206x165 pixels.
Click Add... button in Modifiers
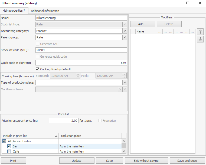tap(142, 24)
